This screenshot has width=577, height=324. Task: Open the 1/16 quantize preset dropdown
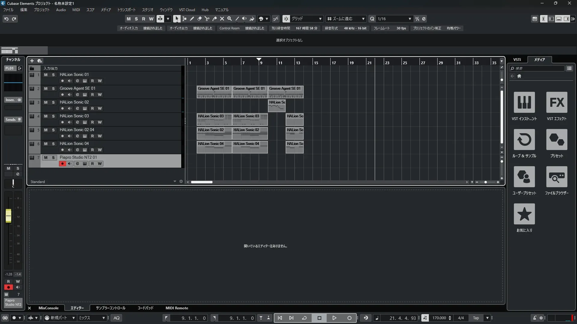pos(410,19)
